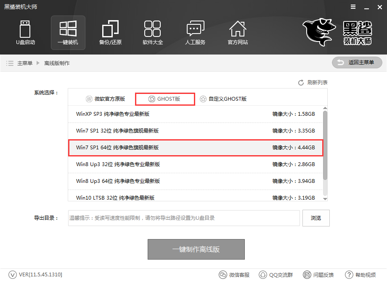Switch to 自定义GHOST版 option
The image size is (387, 281).
tap(223, 99)
